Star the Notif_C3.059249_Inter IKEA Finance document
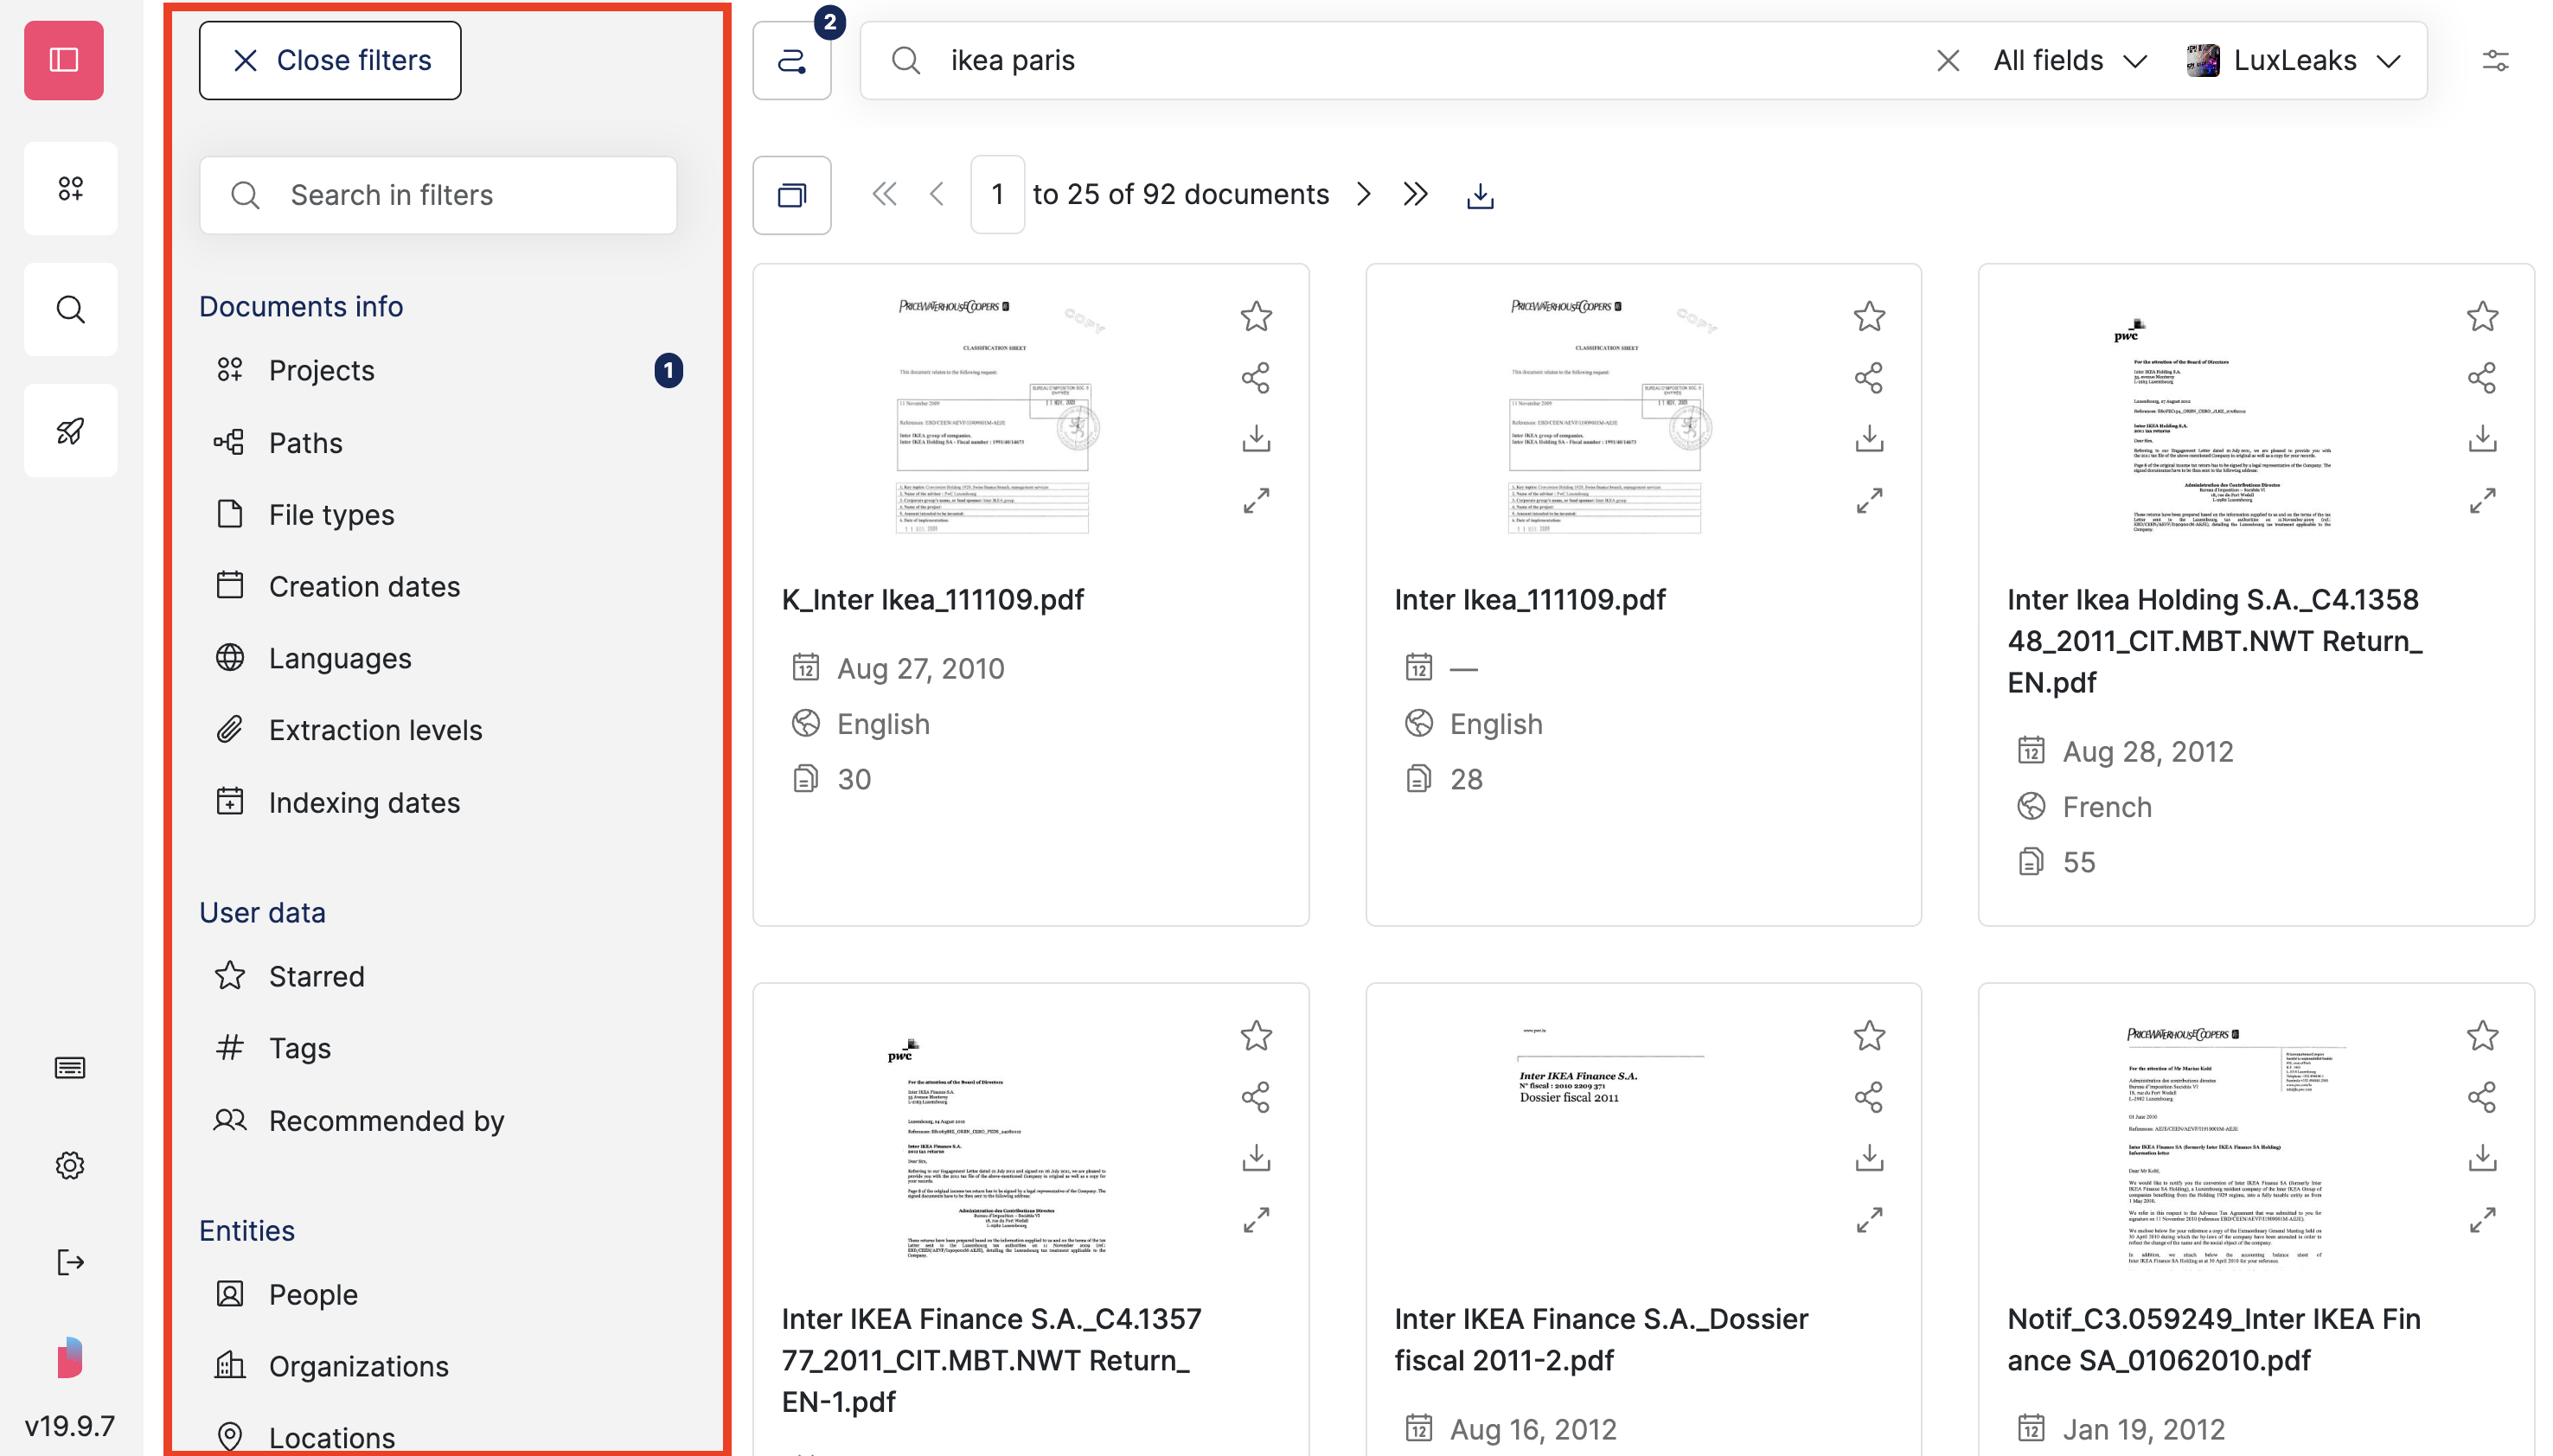 2482,1036
